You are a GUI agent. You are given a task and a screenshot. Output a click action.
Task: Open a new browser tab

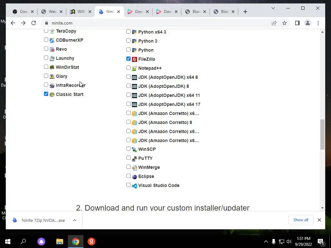[x=245, y=12]
